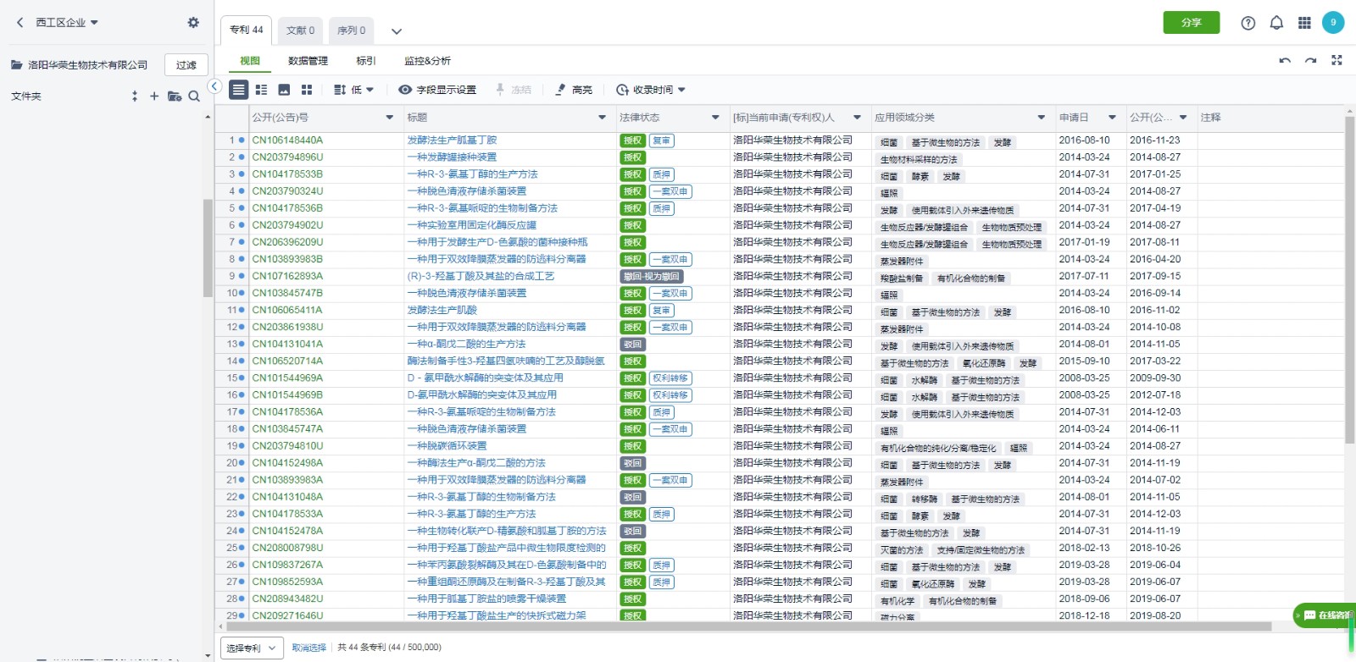Open the 选择专利 dropdown at the bottom
1356x662 pixels.
click(251, 648)
